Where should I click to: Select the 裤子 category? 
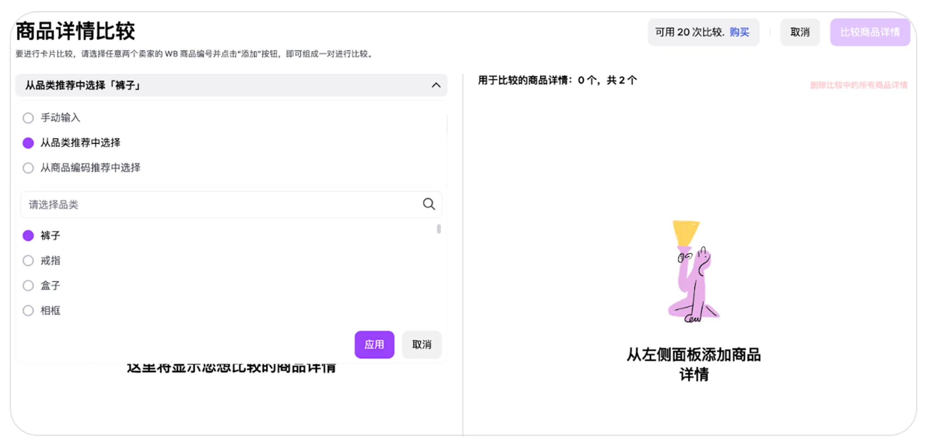click(x=29, y=236)
